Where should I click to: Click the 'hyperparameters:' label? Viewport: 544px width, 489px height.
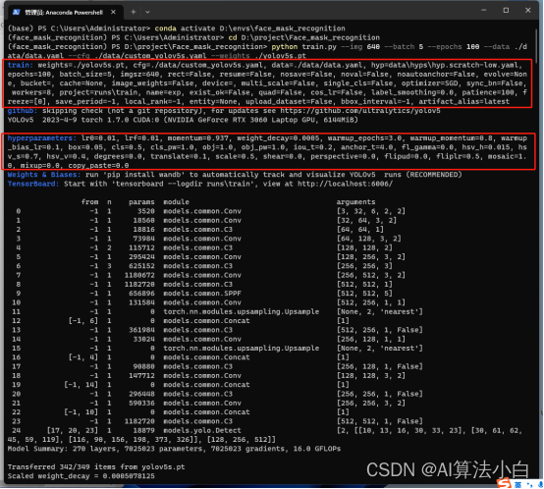pyautogui.click(x=41, y=138)
